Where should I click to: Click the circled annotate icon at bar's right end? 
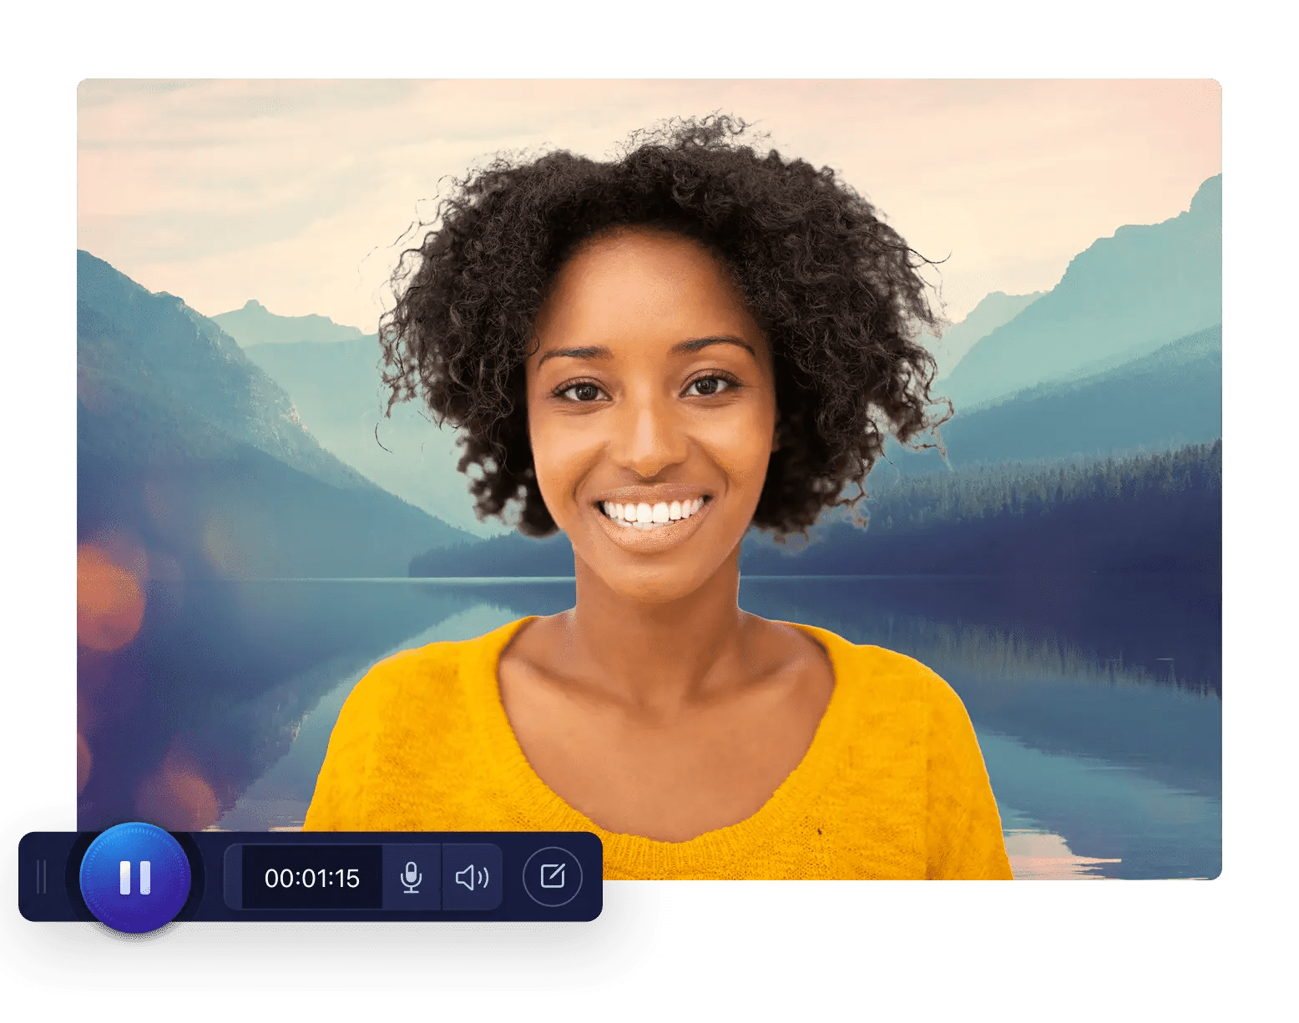[553, 876]
